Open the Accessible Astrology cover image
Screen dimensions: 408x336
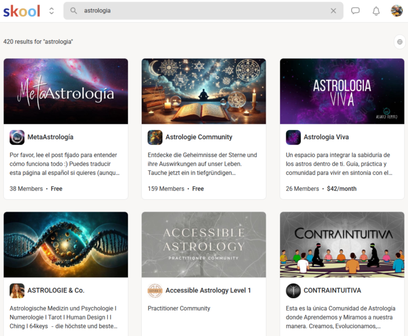click(x=204, y=244)
